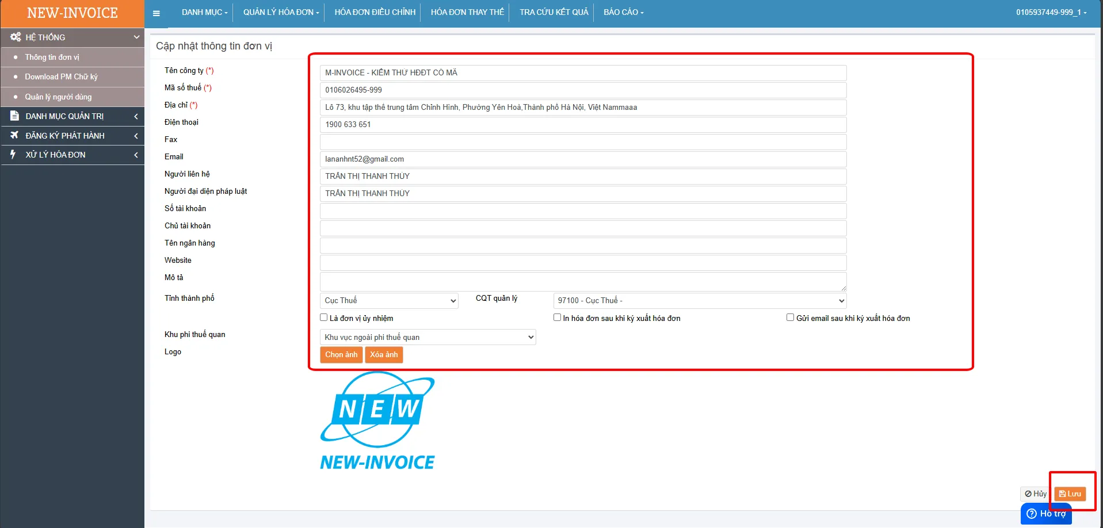Click the 'Xóa ảnh' button
The image size is (1103, 528).
click(x=384, y=354)
